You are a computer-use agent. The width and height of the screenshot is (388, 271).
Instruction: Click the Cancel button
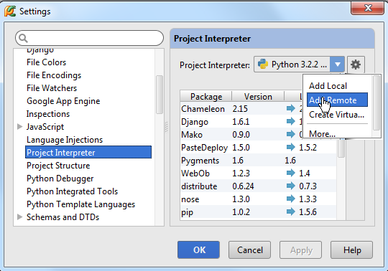point(249,250)
